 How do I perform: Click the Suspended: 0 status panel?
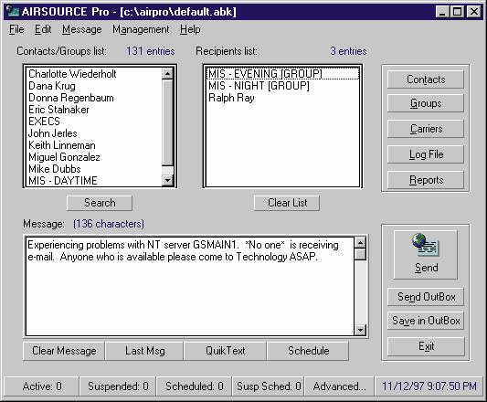118,386
